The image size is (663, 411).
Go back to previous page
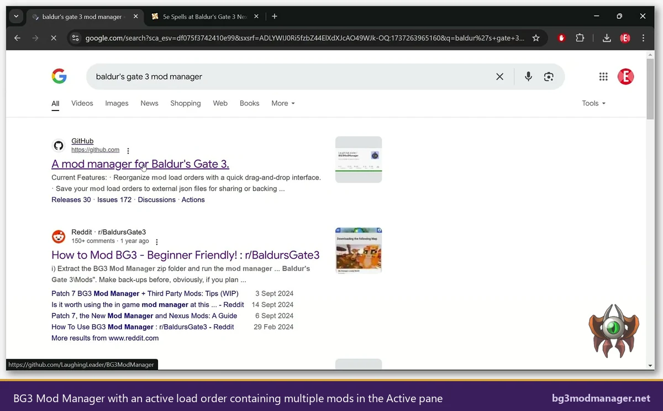[17, 38]
